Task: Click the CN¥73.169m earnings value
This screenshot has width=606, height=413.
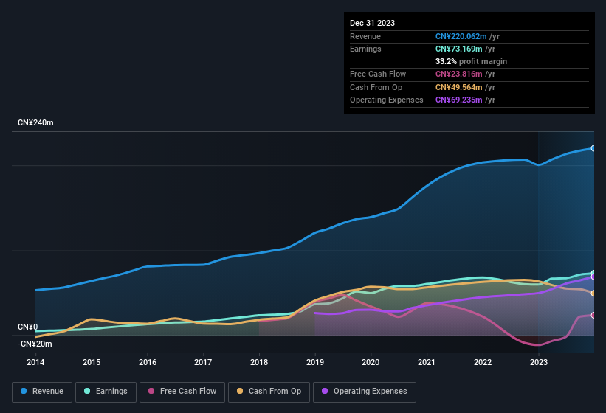Action: point(459,49)
